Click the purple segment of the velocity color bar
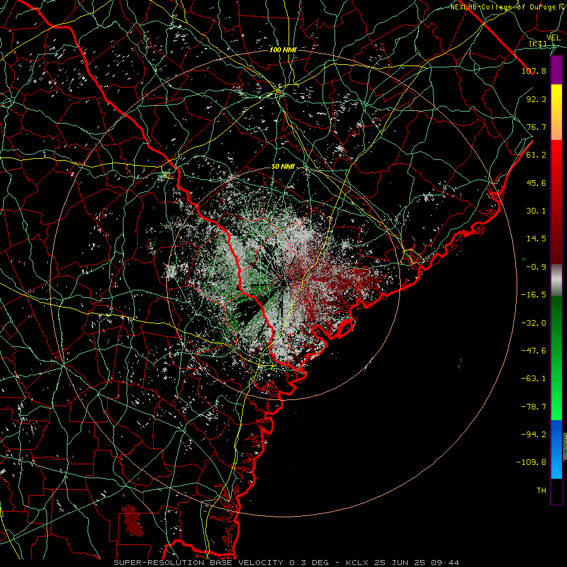567x567 pixels. click(x=556, y=70)
